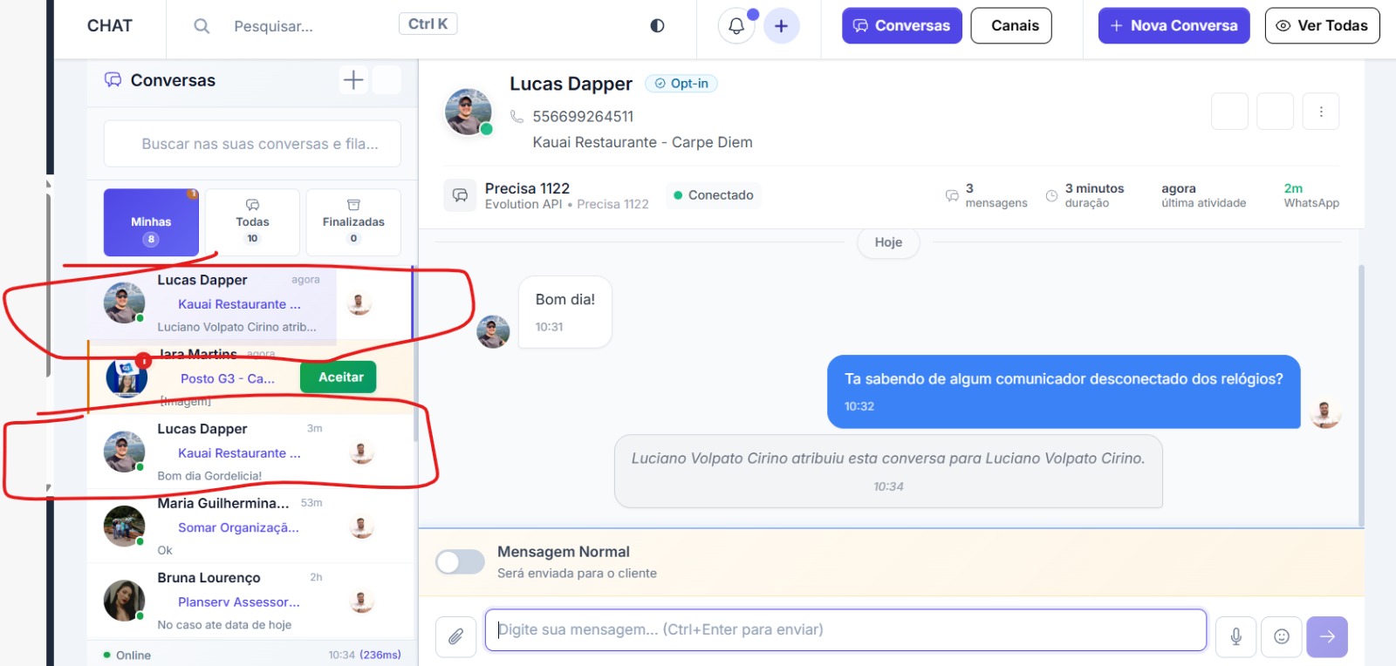Open the emoji picker
The width and height of the screenshot is (1396, 666).
click(1281, 637)
